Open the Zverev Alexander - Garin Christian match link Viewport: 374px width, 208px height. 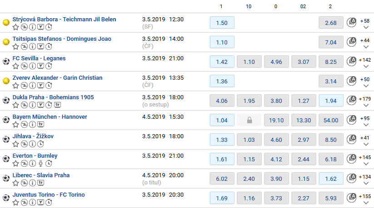pos(57,78)
